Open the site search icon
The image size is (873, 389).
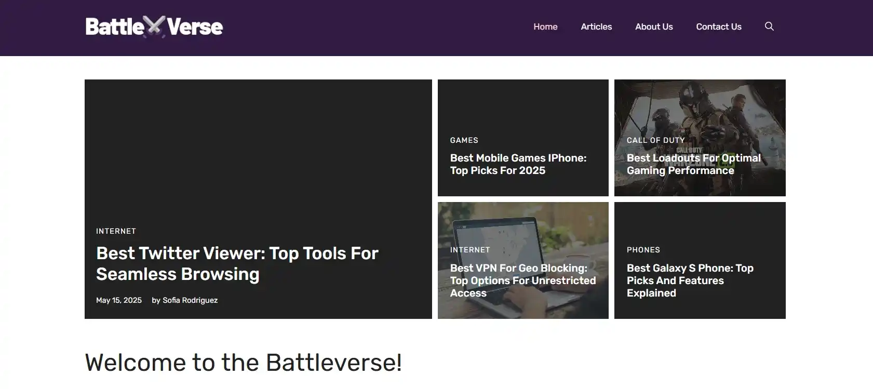point(769,26)
